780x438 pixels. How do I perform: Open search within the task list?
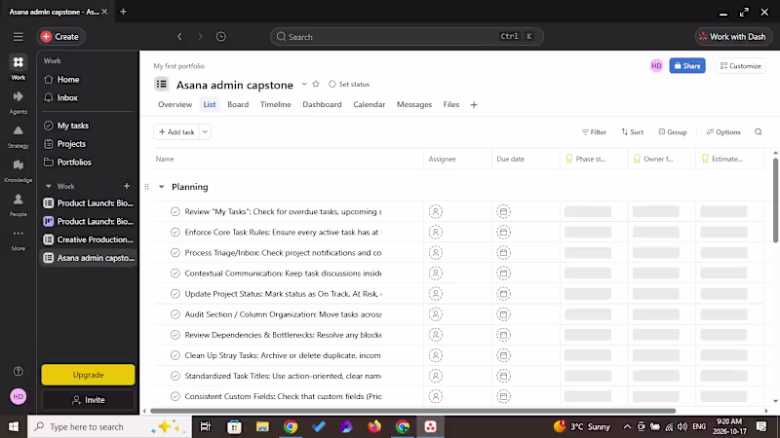point(759,132)
